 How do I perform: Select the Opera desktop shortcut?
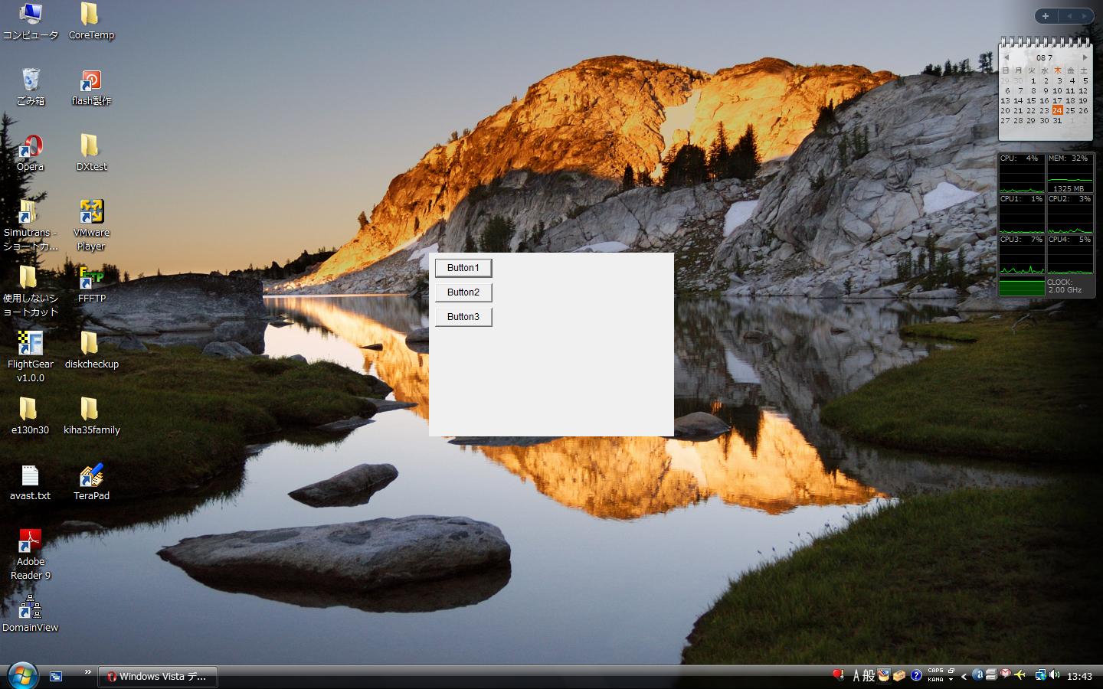tap(31, 153)
